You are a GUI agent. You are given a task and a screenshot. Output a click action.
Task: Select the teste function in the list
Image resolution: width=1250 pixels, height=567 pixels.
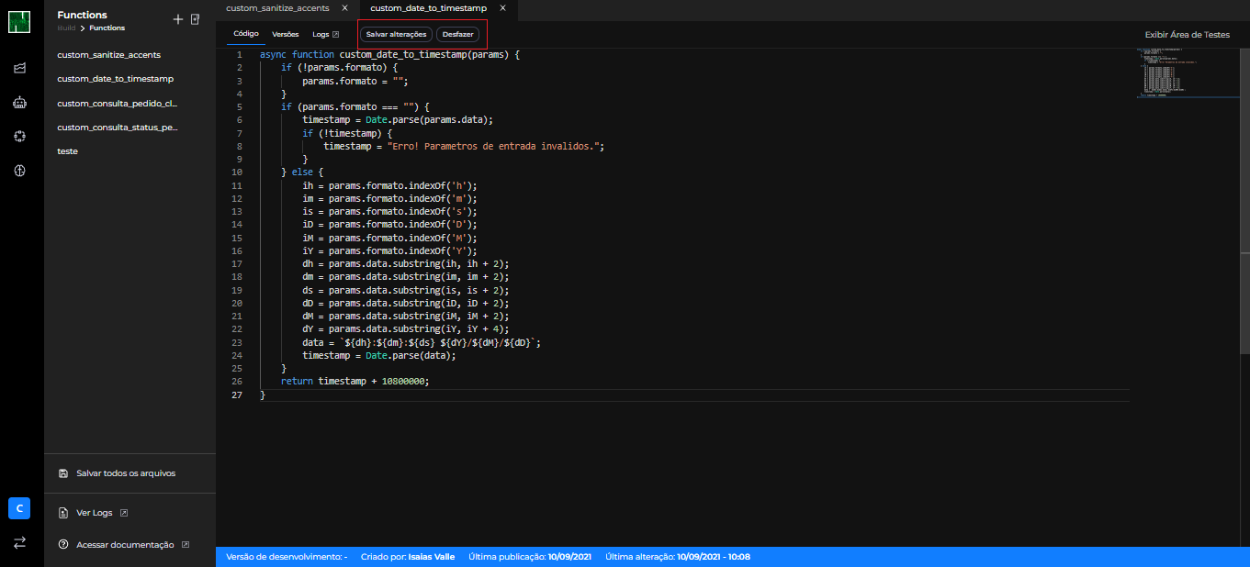tap(67, 151)
